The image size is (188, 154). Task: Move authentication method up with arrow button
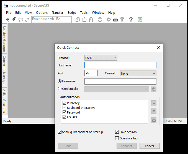tap(154, 103)
